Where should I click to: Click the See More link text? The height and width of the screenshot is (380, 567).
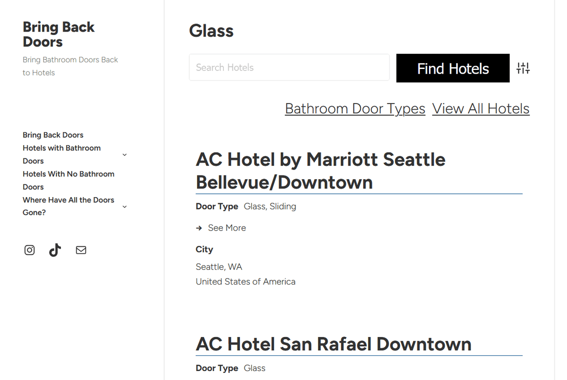coord(227,228)
